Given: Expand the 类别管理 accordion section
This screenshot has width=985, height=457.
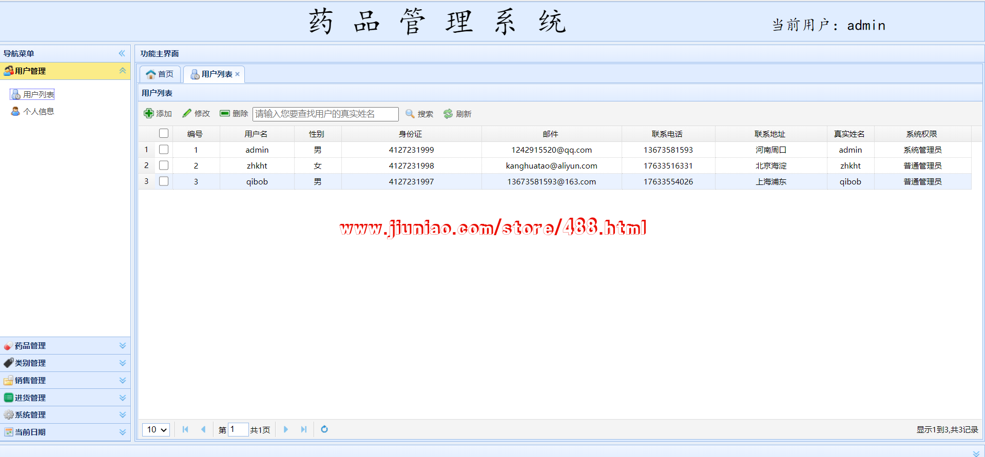Looking at the screenshot, I should click(x=123, y=363).
